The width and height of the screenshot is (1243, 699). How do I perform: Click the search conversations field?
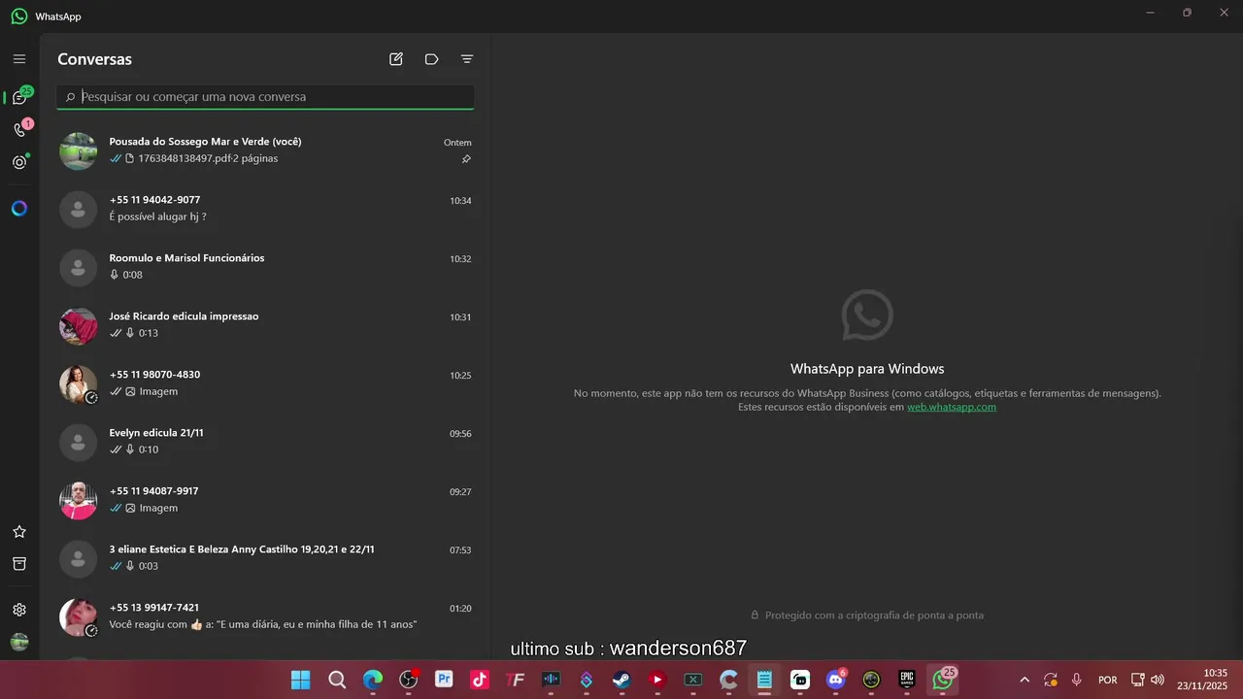coord(265,97)
